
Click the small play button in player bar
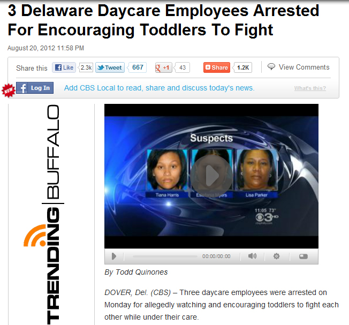113,256
